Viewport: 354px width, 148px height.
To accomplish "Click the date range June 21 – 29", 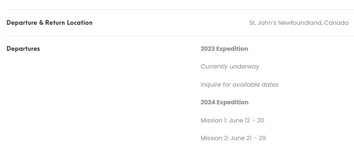I will [x=248, y=138].
